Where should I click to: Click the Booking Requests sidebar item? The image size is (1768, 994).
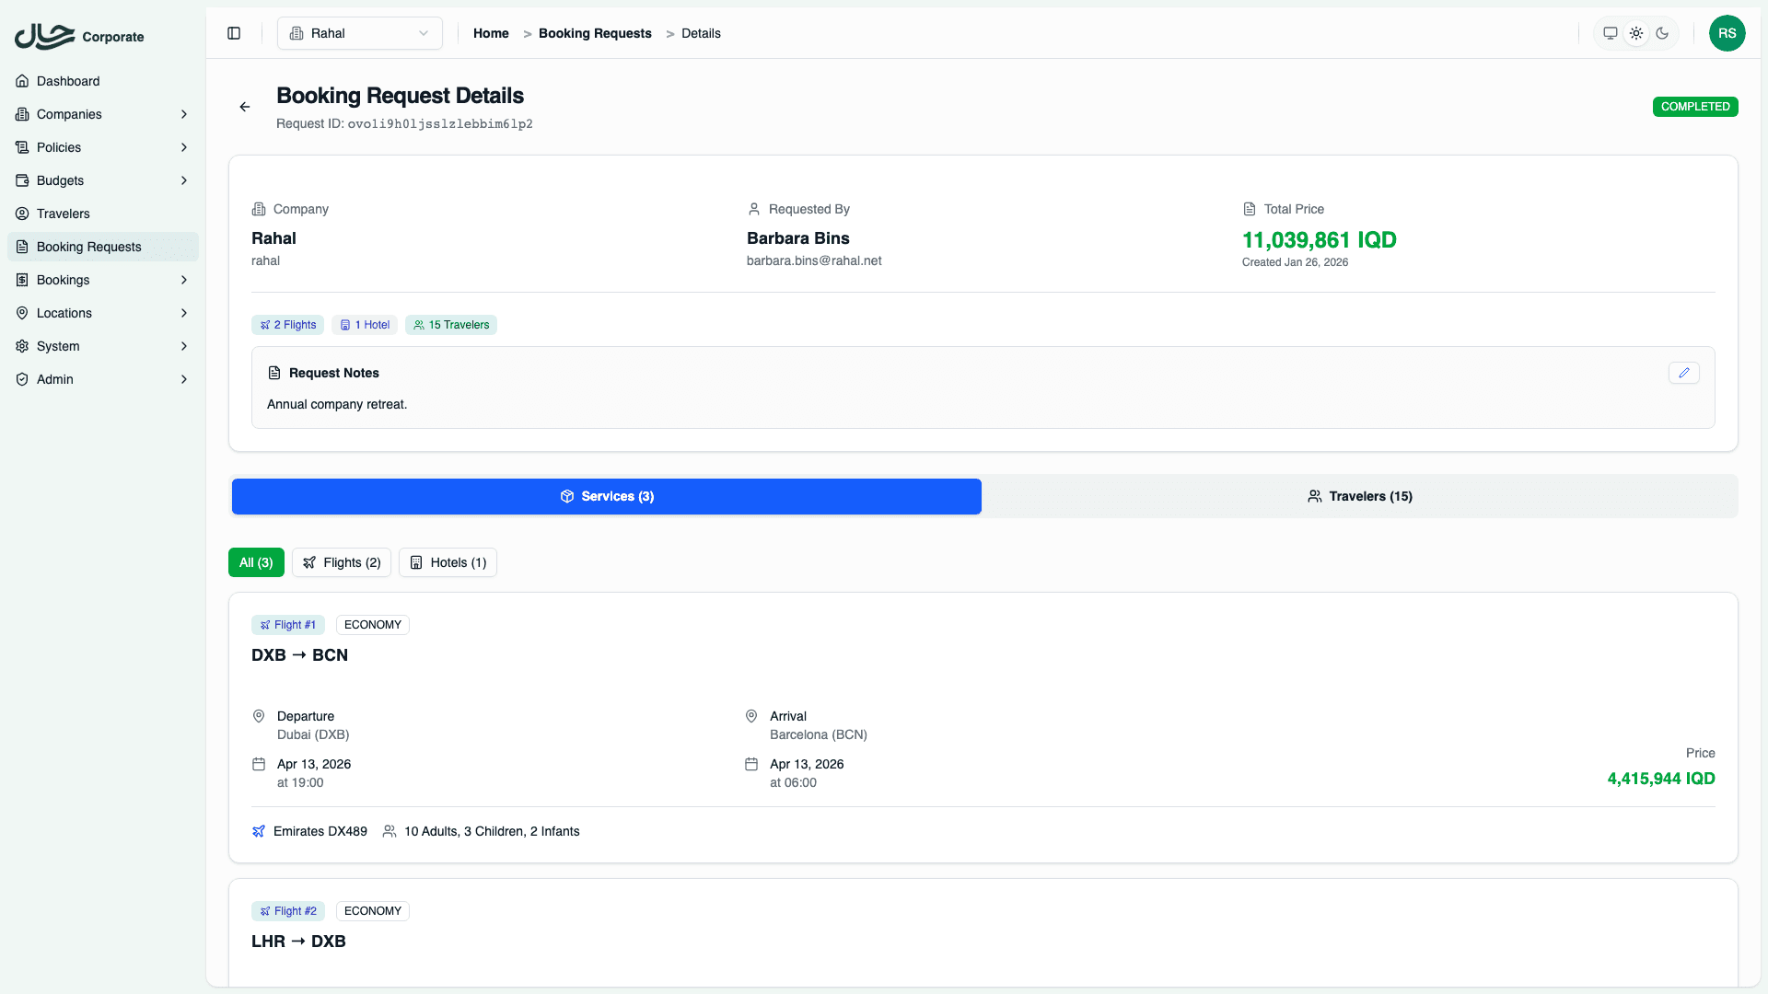[x=88, y=247]
